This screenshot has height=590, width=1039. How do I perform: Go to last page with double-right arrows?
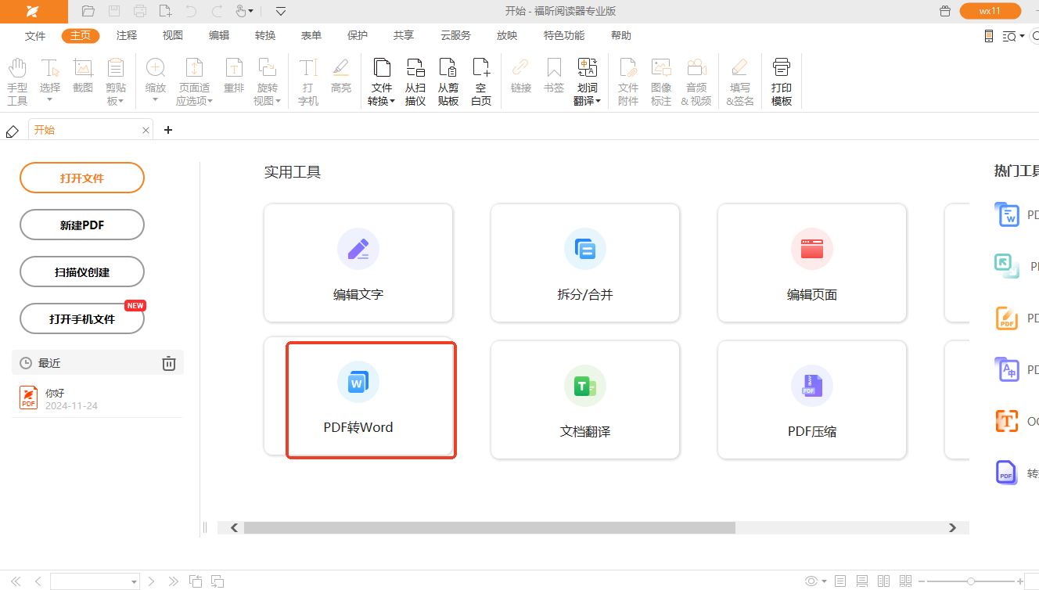174,581
